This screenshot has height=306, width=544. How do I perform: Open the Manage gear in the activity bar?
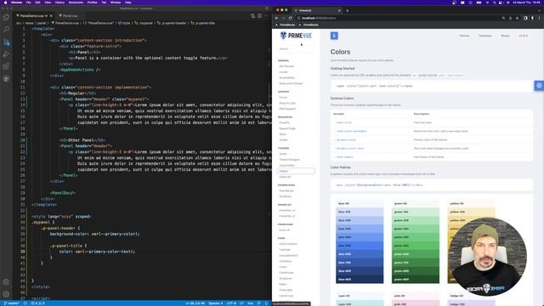pyautogui.click(x=6, y=294)
